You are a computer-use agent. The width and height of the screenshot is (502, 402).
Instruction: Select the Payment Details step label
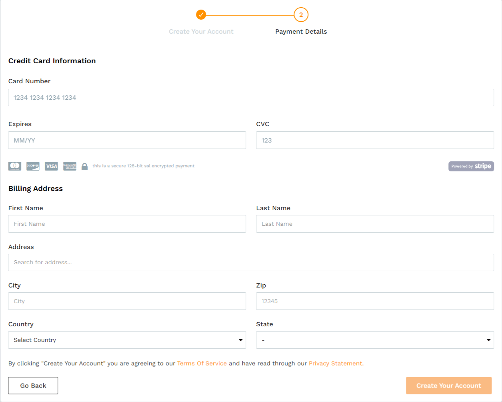point(301,32)
